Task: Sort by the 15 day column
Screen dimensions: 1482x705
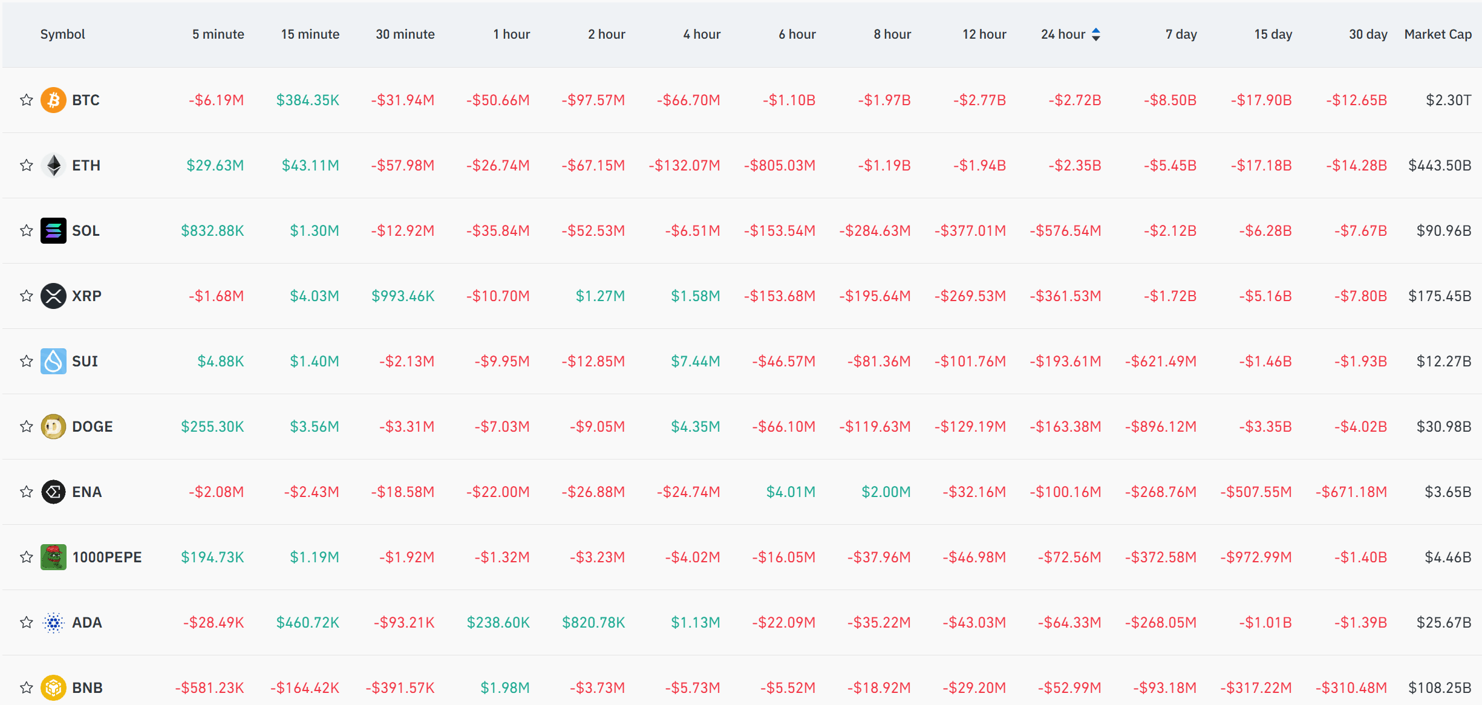Action: coord(1273,34)
